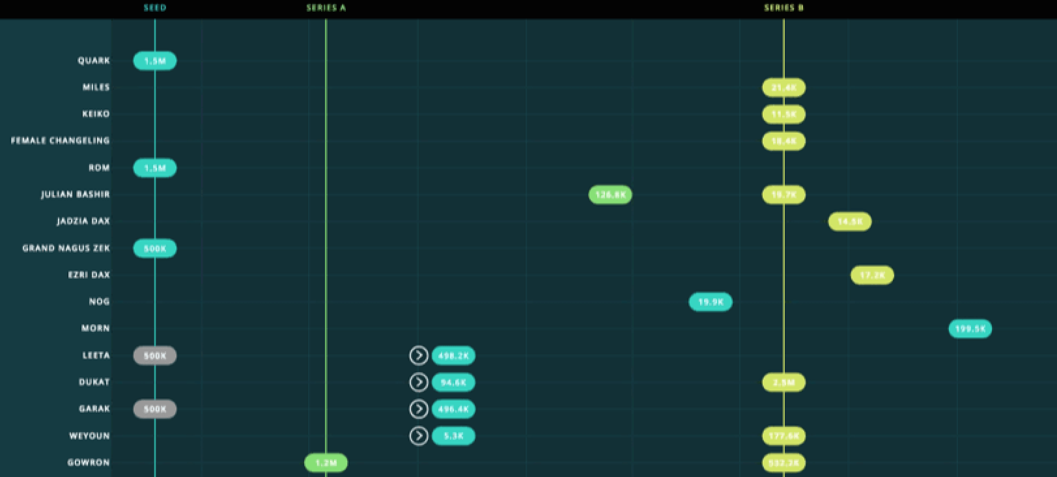Expand the Garak row chevron
The width and height of the screenshot is (1057, 477).
419,409
